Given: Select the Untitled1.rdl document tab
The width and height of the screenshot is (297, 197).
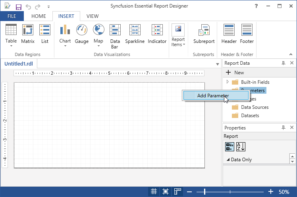Looking at the screenshot, I should pos(19,64).
